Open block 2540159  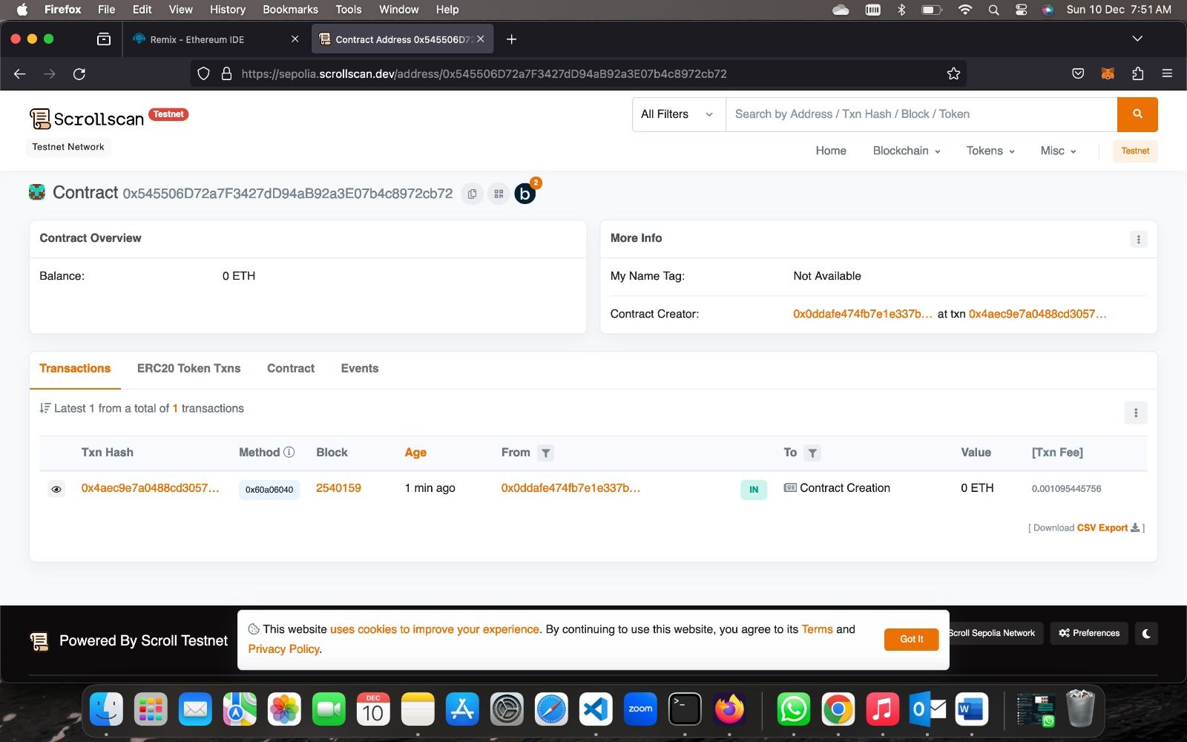338,488
